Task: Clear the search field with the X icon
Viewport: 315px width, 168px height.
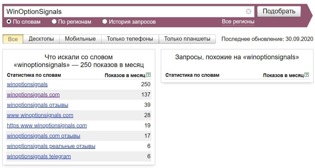Action: 248,11
